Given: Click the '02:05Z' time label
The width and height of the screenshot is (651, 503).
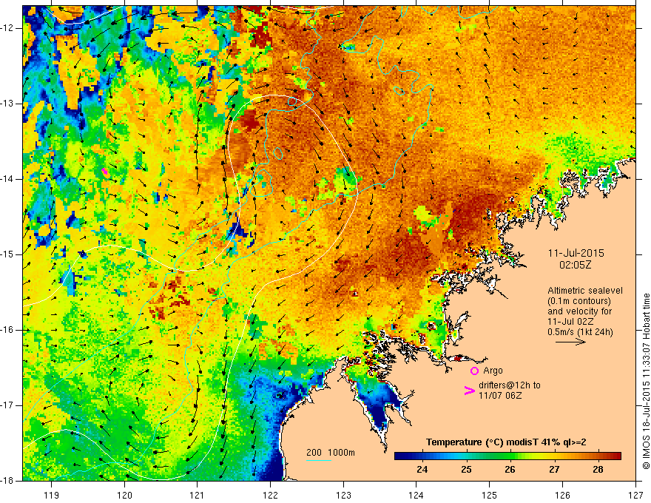Looking at the screenshot, I should 575,265.
